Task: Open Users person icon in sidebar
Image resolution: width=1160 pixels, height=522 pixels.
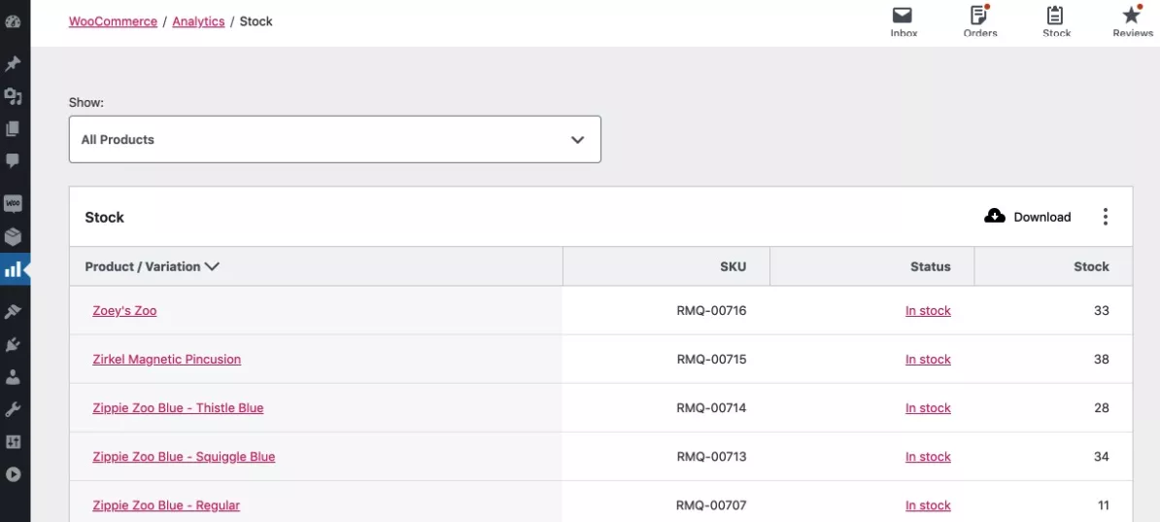Action: click(13, 377)
